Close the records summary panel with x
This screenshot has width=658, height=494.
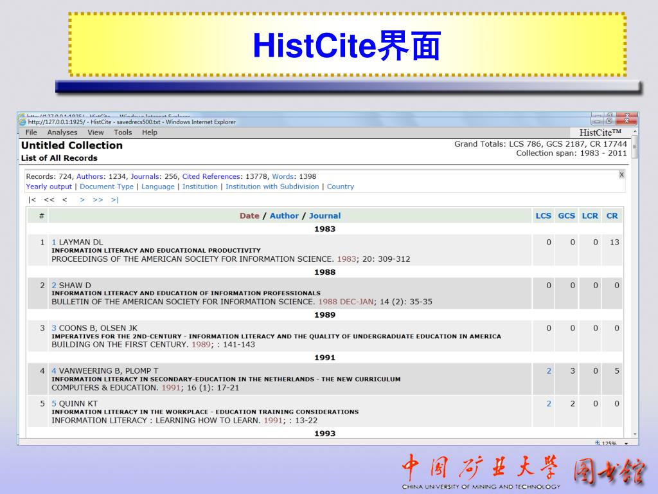click(x=621, y=175)
